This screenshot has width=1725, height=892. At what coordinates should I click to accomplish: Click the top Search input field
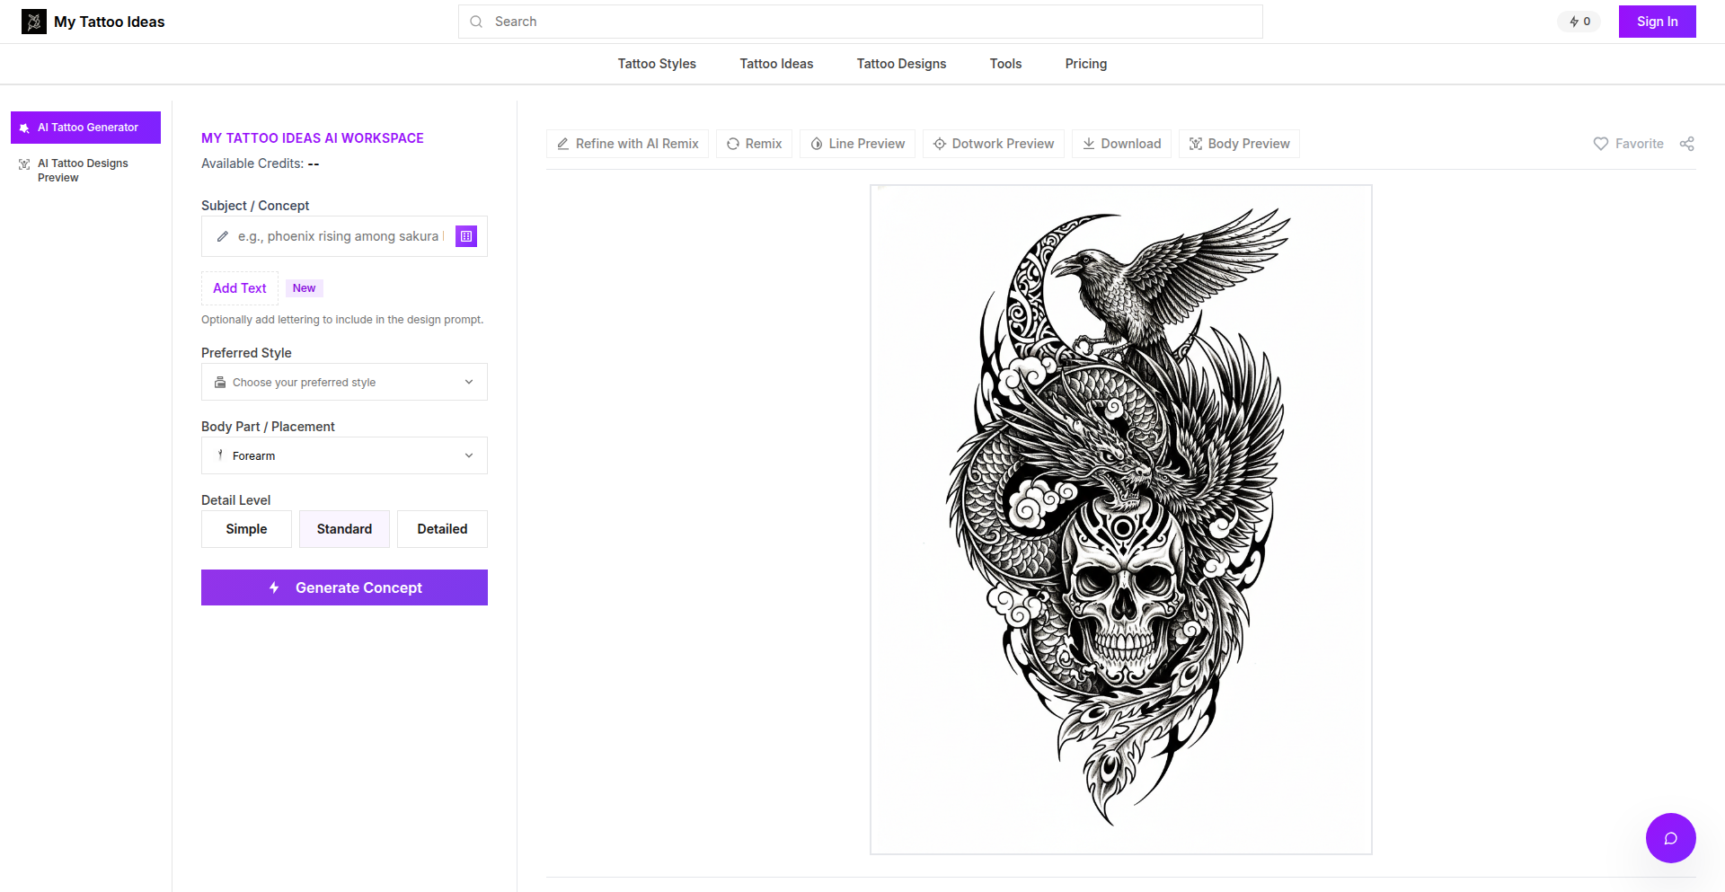[860, 22]
